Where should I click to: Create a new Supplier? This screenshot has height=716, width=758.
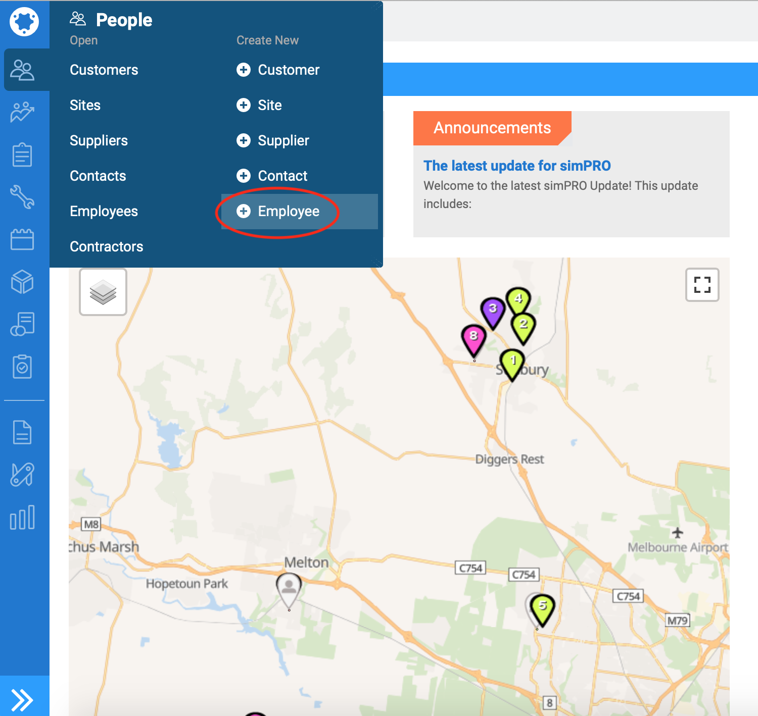pos(283,141)
